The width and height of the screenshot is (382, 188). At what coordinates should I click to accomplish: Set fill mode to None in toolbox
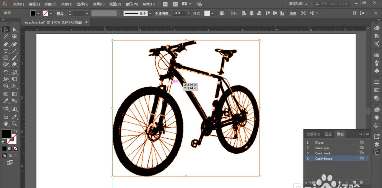tap(16, 148)
